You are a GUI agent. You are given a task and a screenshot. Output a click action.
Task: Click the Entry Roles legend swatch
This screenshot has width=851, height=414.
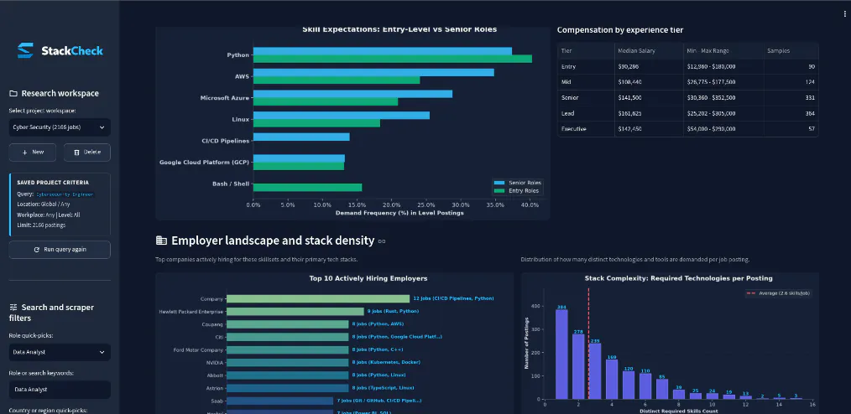tap(499, 191)
